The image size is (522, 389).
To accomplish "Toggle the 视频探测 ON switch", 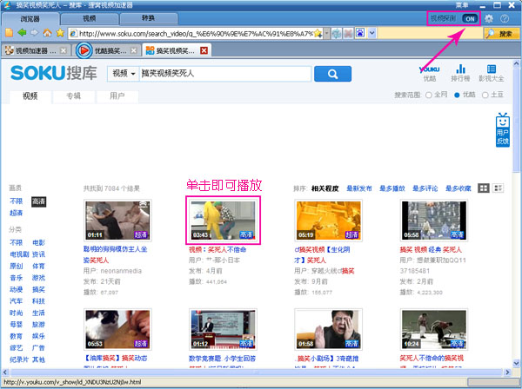I will (x=470, y=18).
